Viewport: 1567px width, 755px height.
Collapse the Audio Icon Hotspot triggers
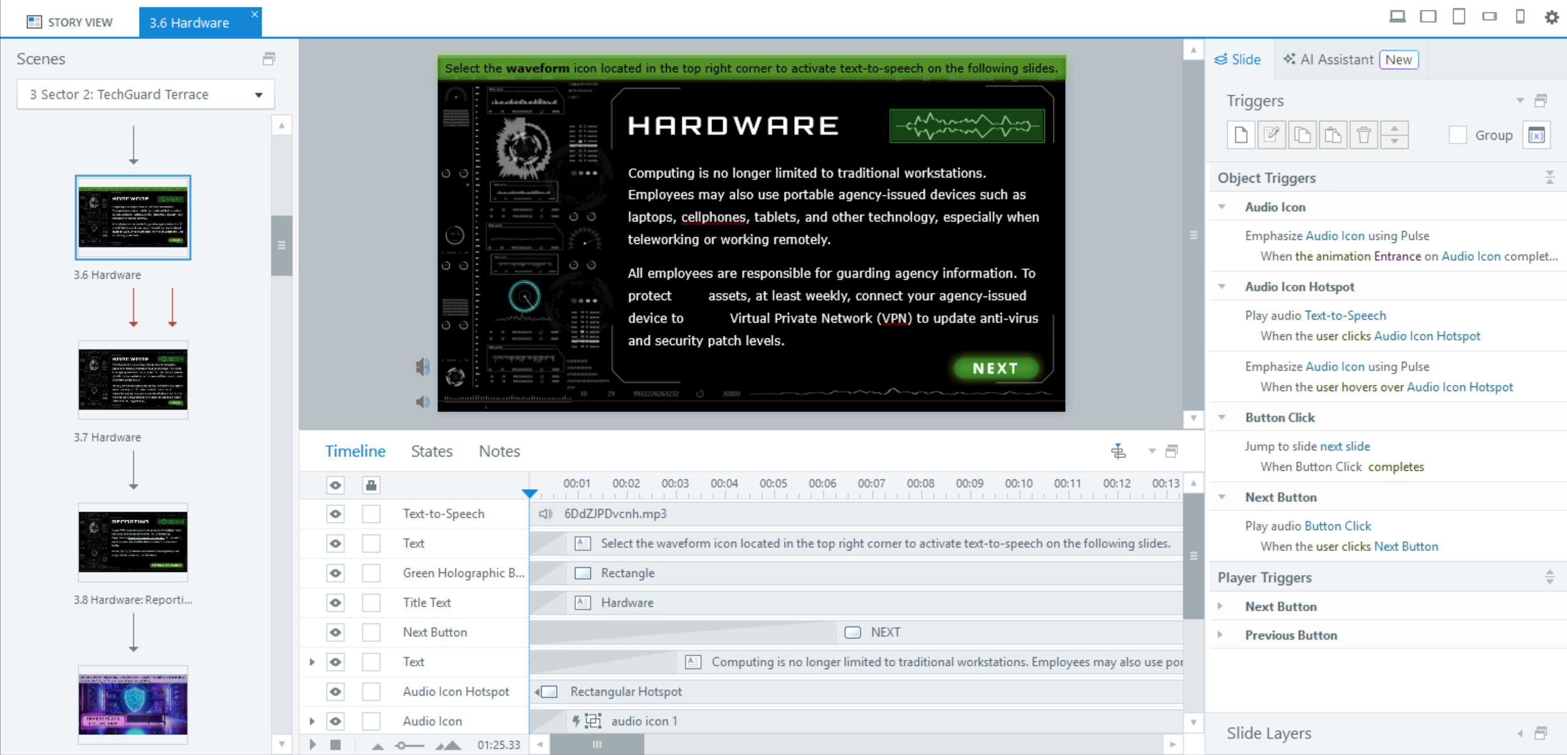click(x=1222, y=287)
